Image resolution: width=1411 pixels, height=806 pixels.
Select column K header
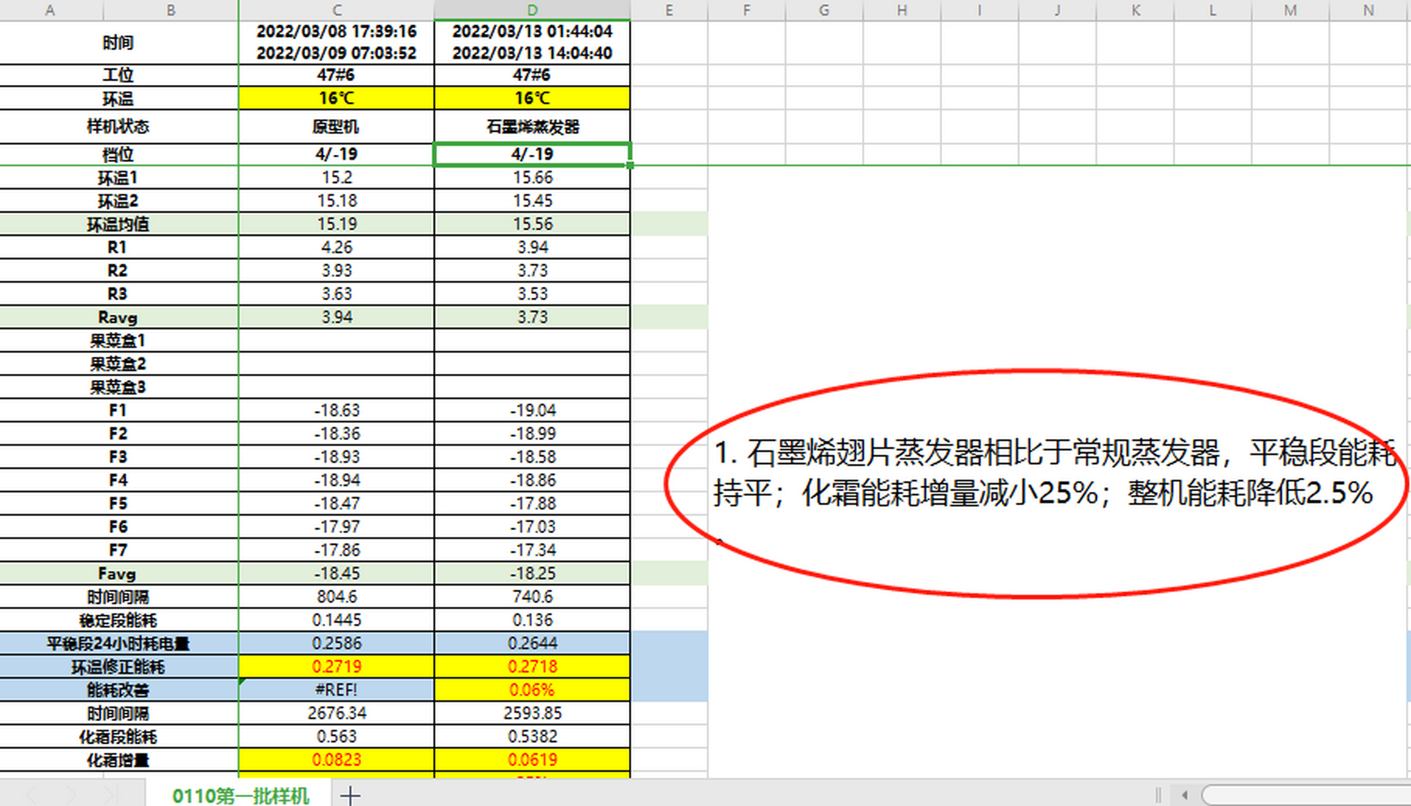click(x=1136, y=10)
